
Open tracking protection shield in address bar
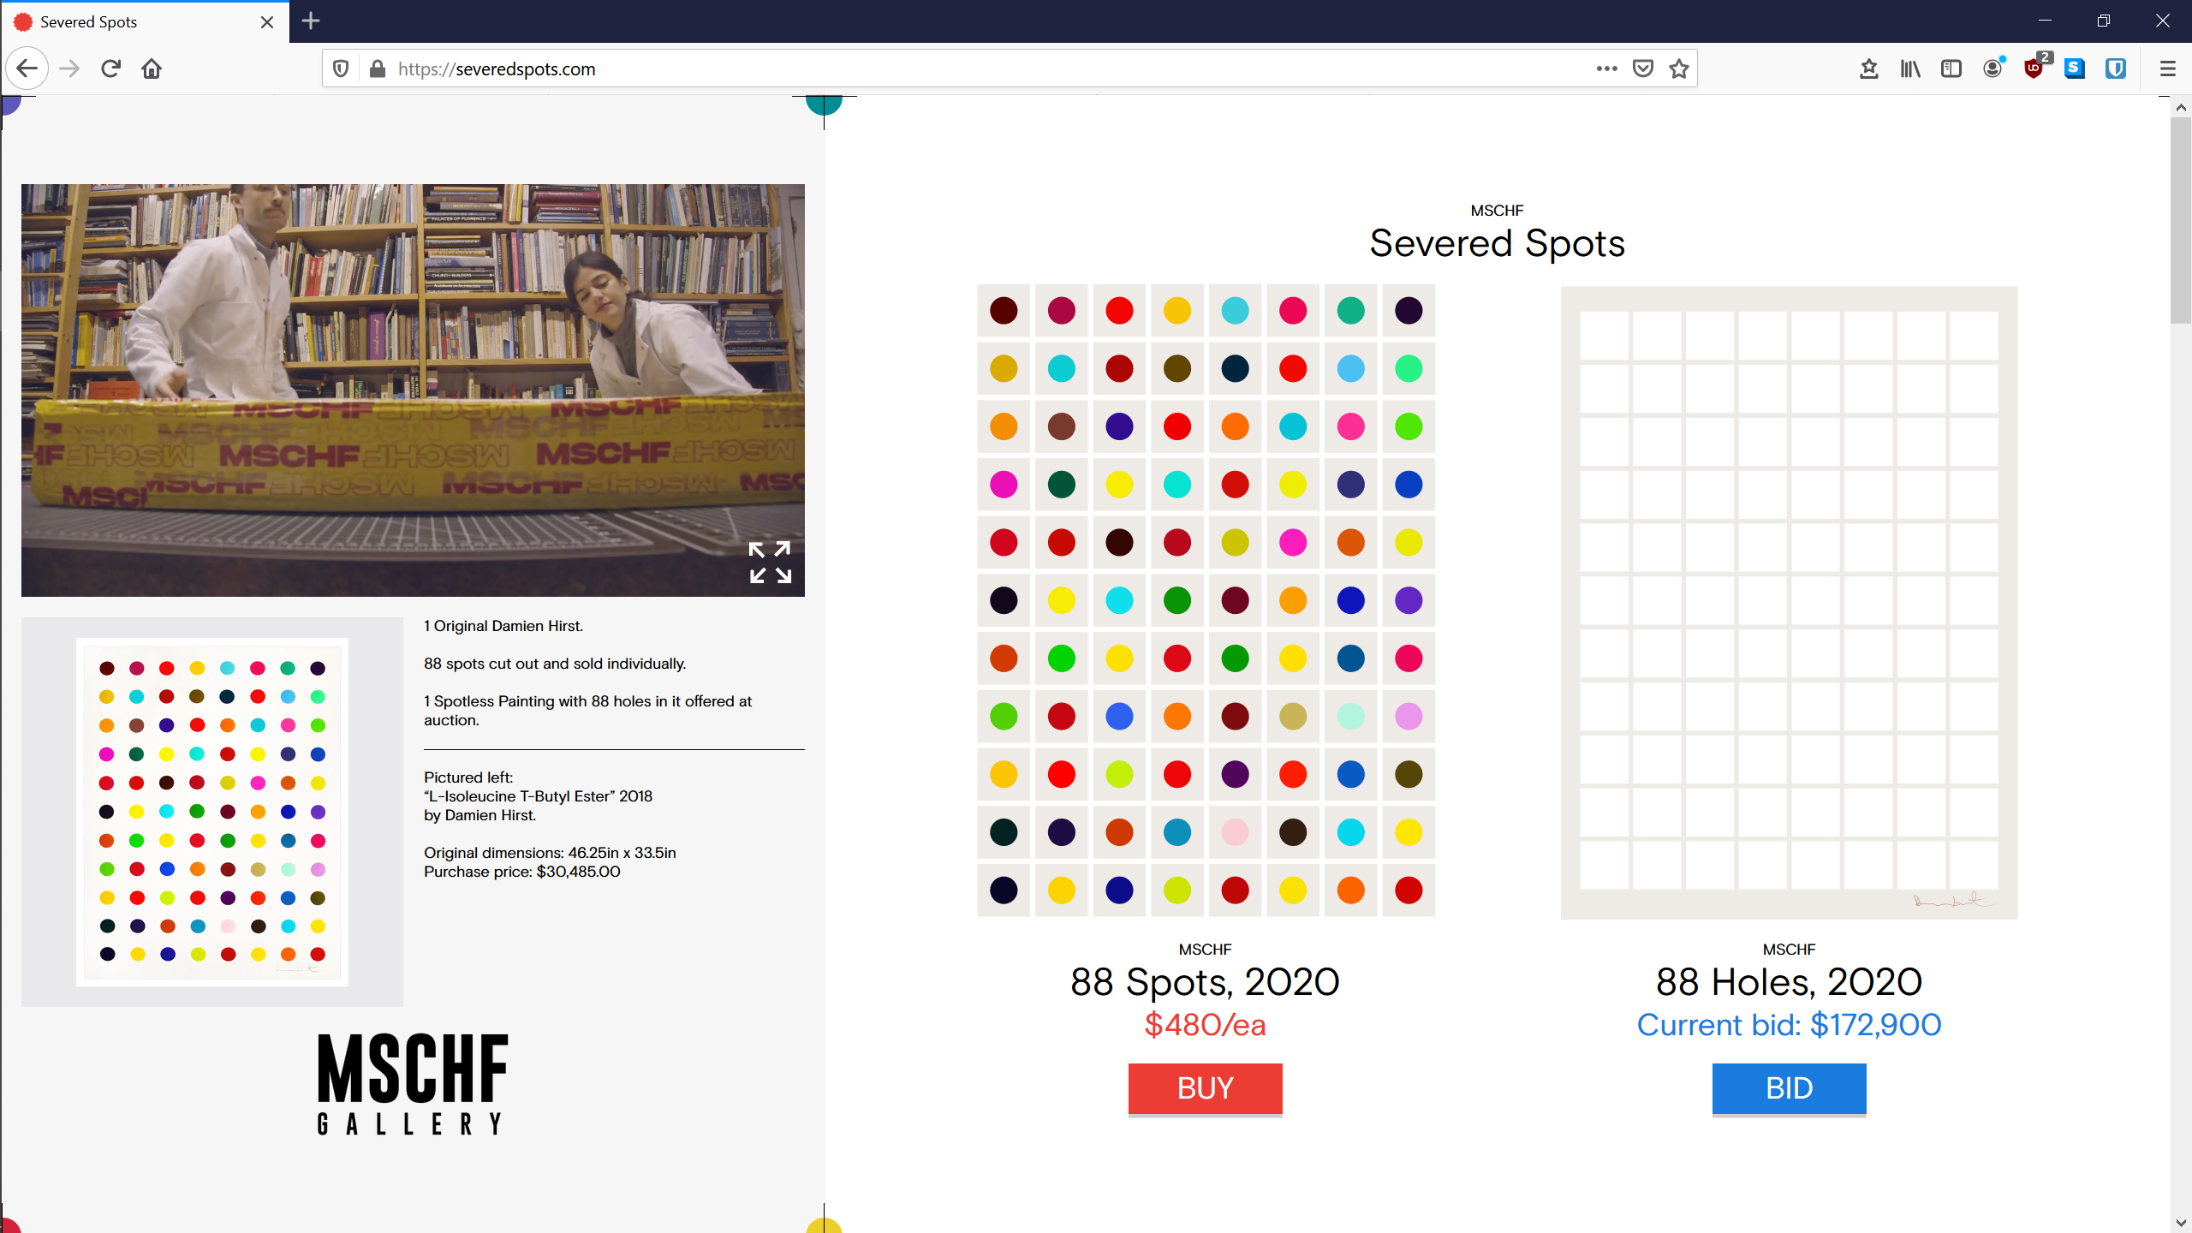341,68
